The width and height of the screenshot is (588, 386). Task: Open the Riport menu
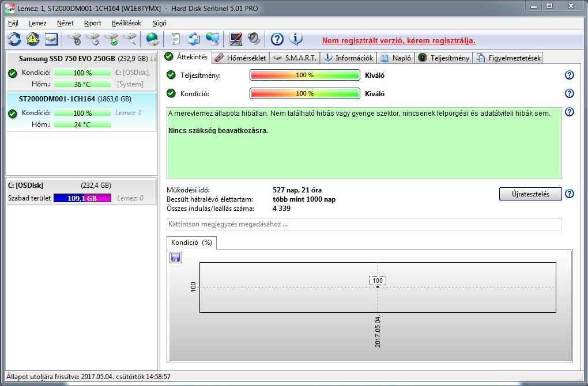click(93, 23)
